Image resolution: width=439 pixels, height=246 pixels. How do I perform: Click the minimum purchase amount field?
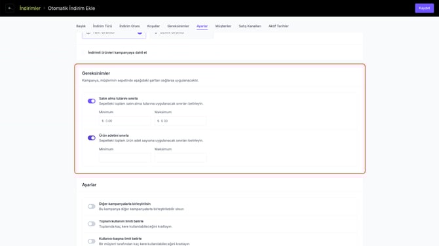pyautogui.click(x=124, y=121)
